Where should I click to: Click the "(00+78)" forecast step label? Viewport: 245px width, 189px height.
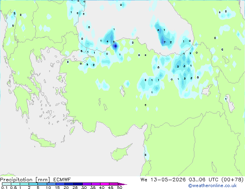point(233,180)
